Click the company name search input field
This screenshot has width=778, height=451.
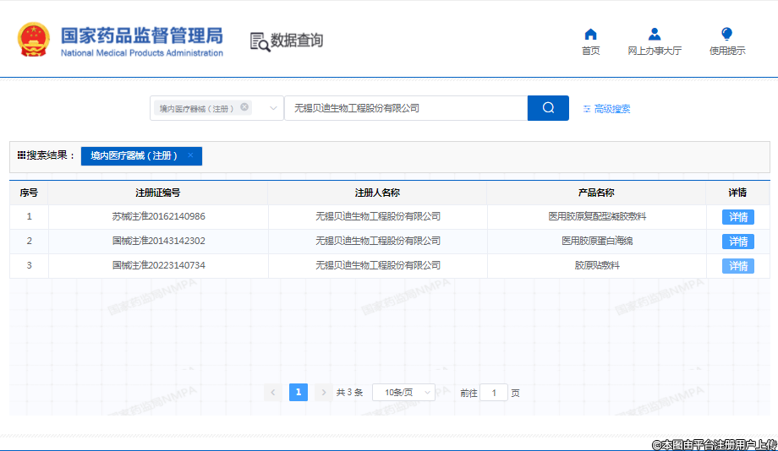point(406,108)
